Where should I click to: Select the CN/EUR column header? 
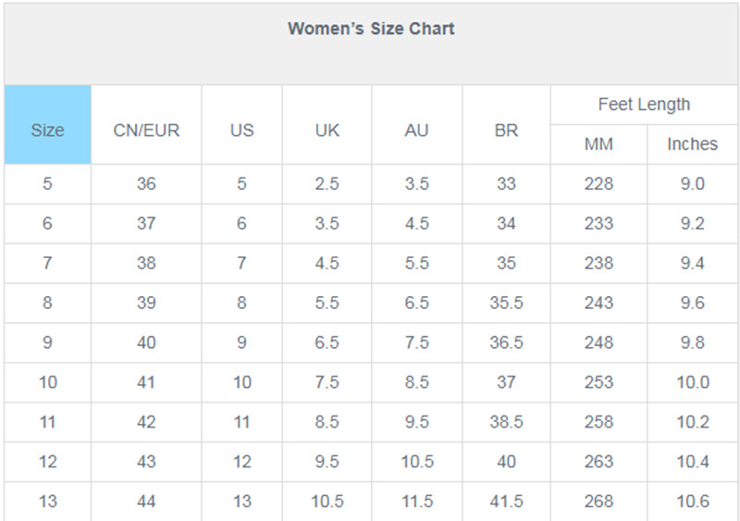(146, 125)
